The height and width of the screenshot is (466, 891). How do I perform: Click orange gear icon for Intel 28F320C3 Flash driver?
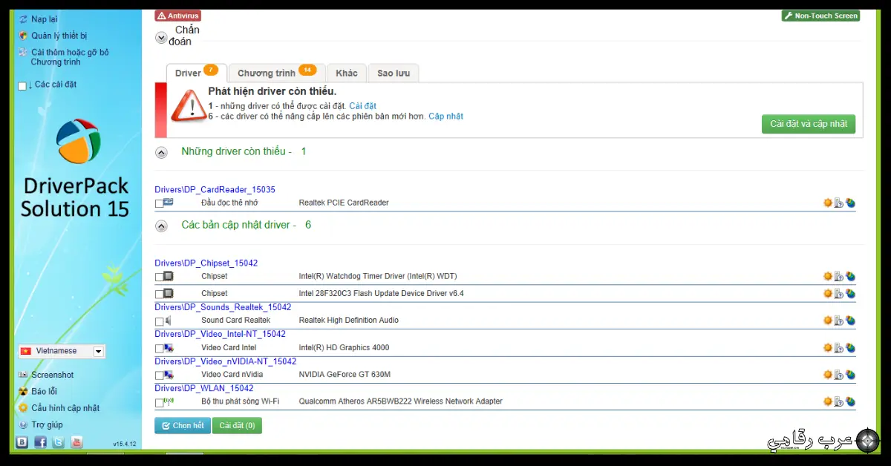point(828,293)
